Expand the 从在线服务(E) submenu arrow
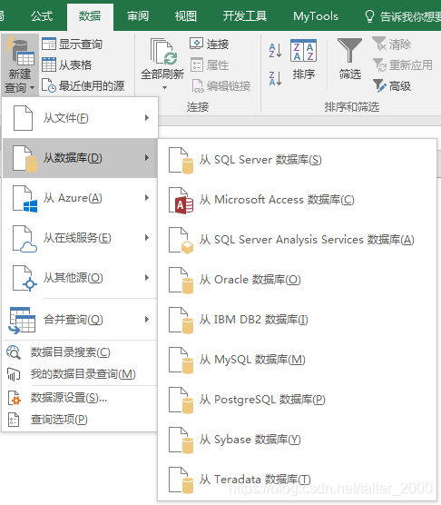This screenshot has height=505, width=441. click(147, 238)
